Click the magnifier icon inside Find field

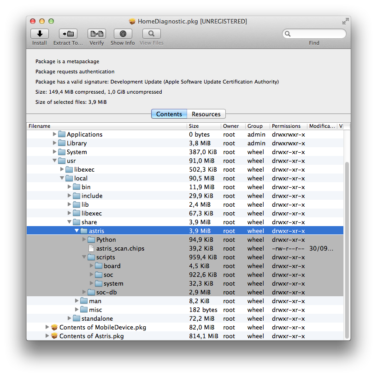coord(288,34)
